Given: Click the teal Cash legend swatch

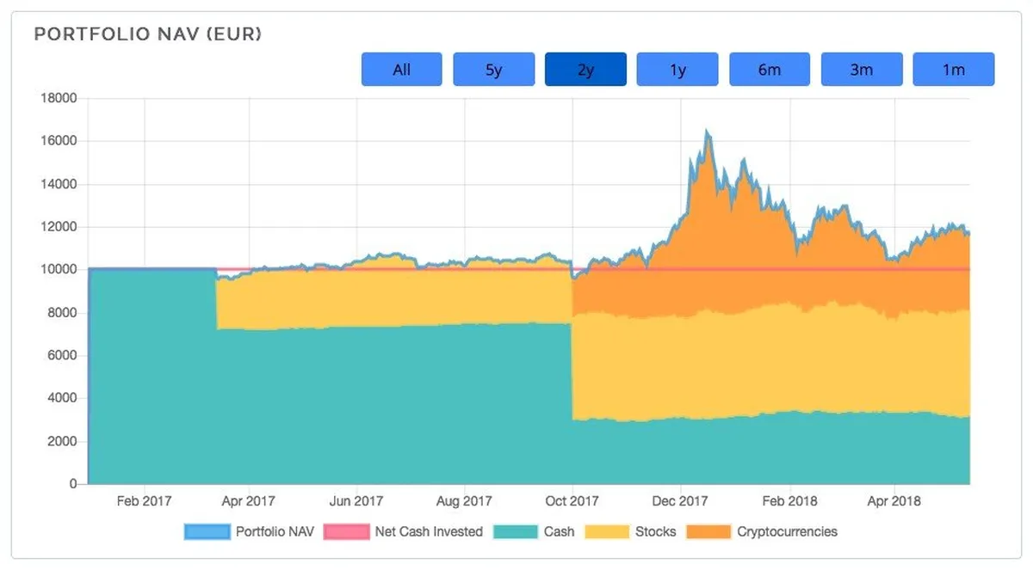Looking at the screenshot, I should click(x=516, y=532).
